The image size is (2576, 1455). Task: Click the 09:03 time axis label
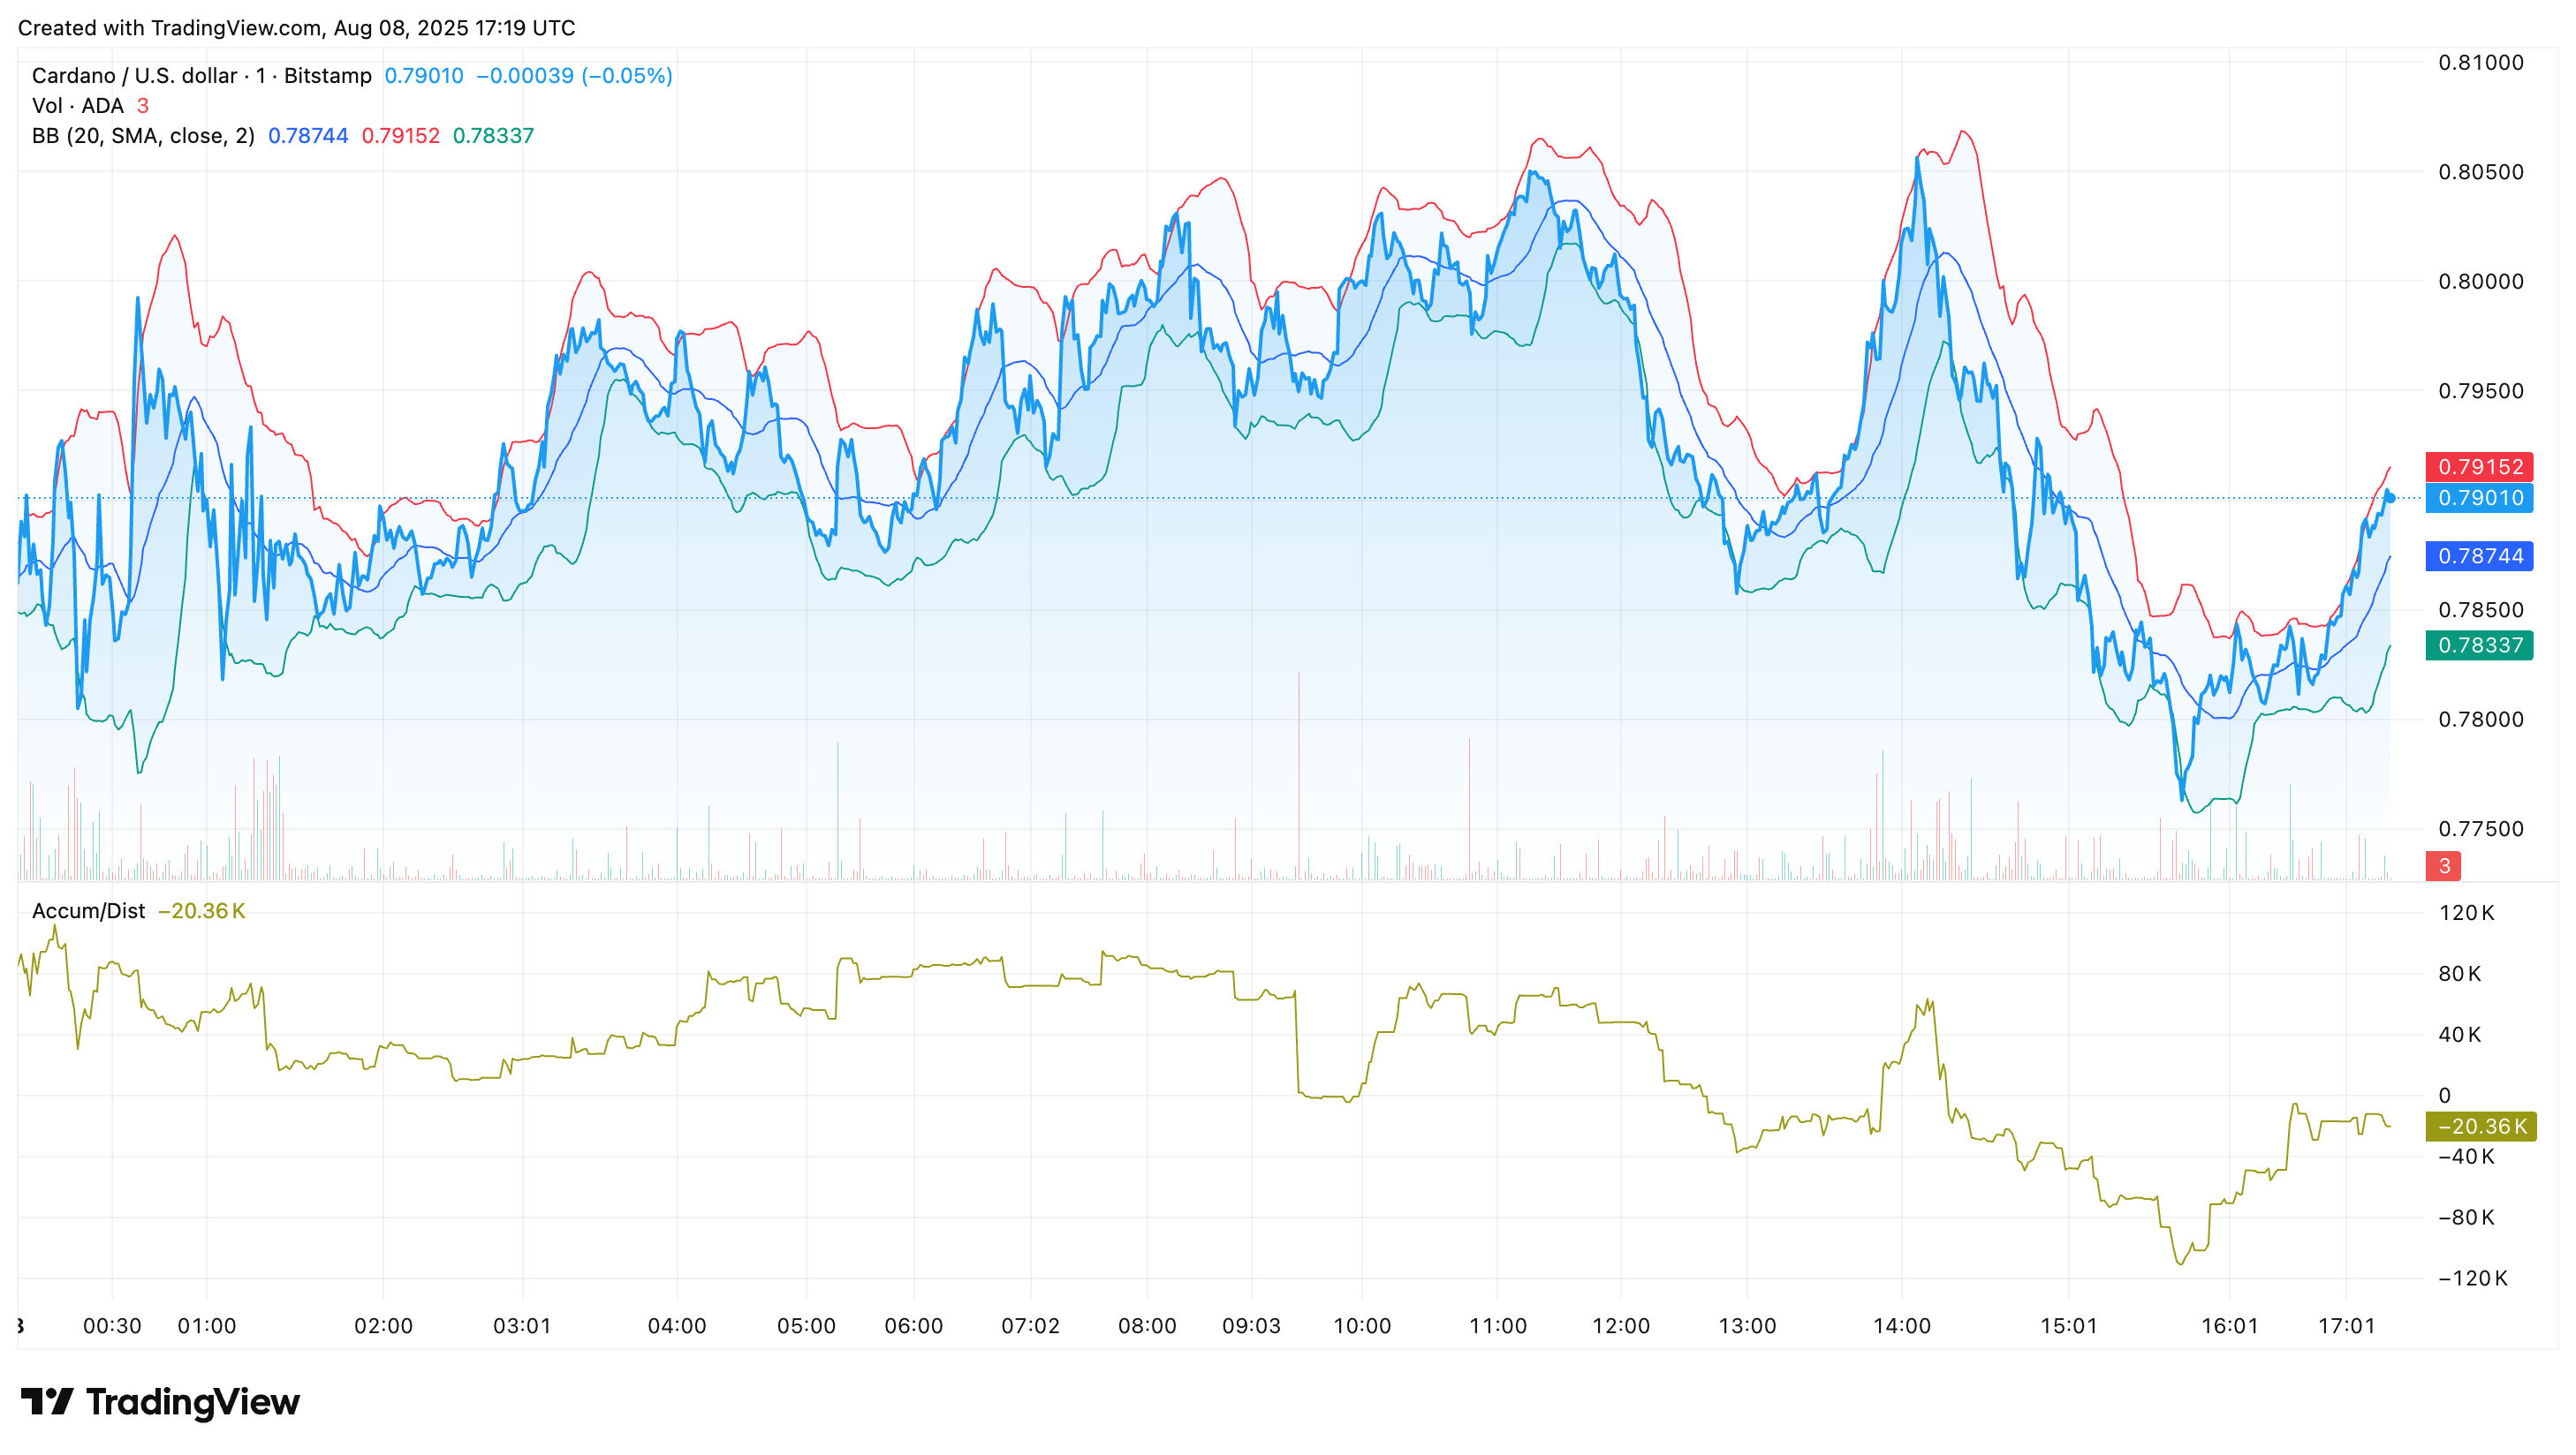click(1252, 1326)
